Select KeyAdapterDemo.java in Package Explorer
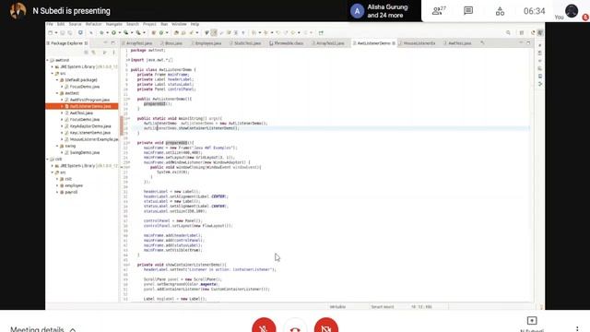Viewport: 590px width, 332px height. pos(90,126)
